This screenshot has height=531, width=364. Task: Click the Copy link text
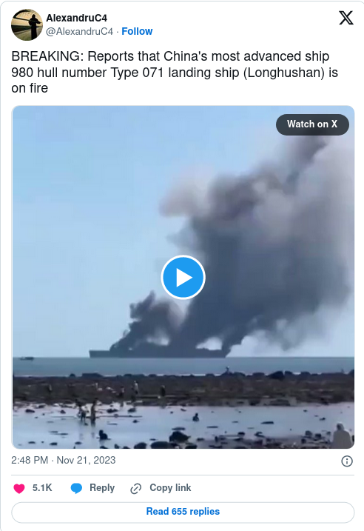(170, 487)
